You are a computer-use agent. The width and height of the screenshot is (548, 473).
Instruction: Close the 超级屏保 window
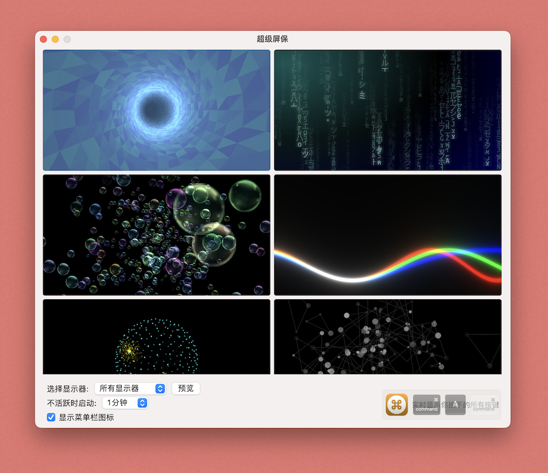(44, 39)
